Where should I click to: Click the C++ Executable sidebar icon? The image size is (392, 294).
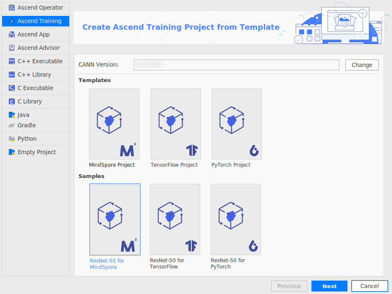tap(11, 61)
